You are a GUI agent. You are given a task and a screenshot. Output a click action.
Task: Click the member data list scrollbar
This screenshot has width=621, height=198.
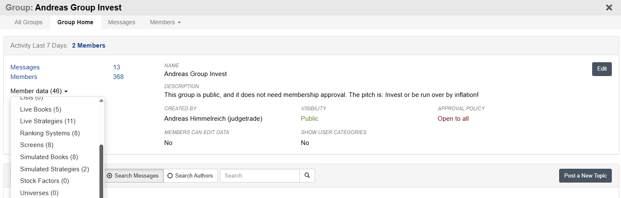(101, 171)
